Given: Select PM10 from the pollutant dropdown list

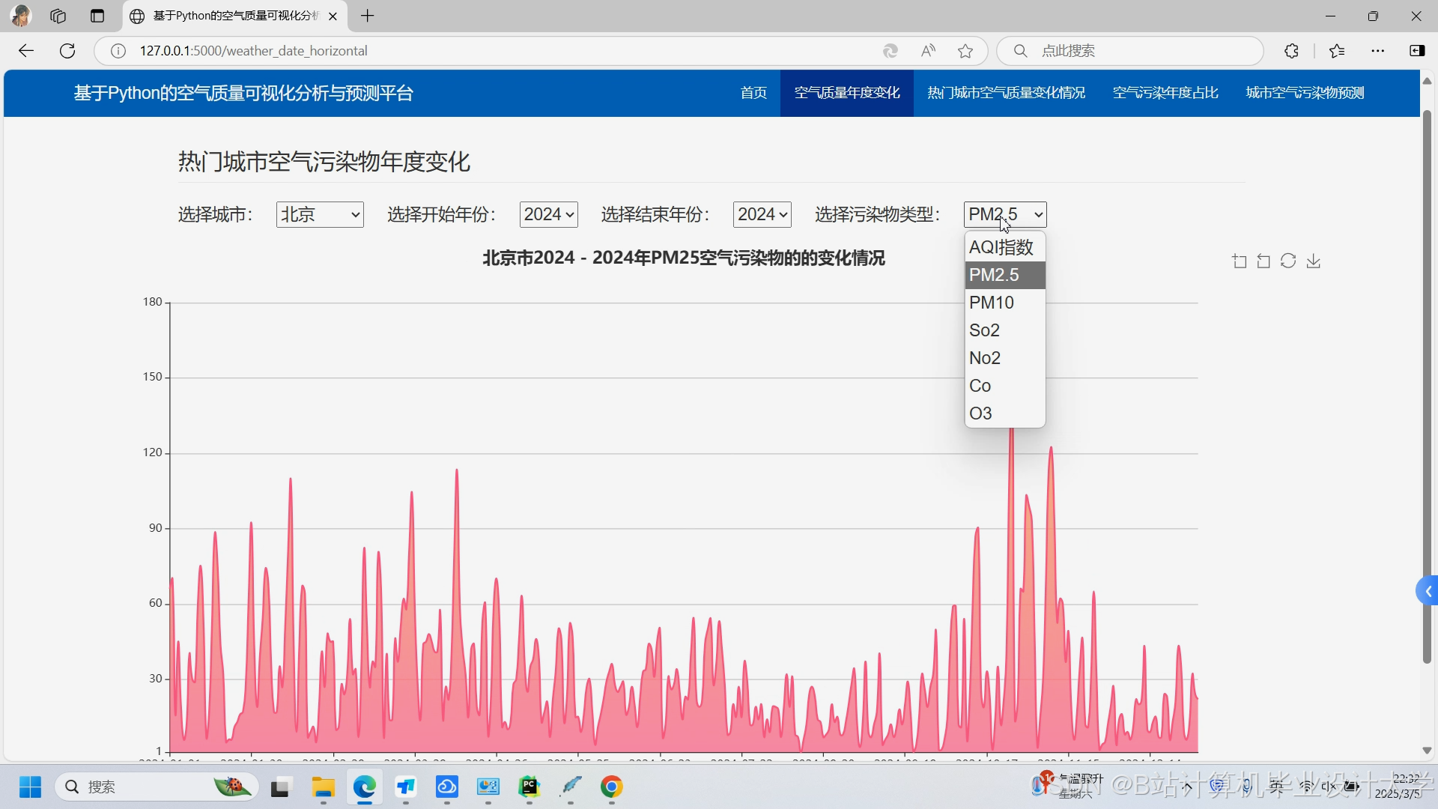Looking at the screenshot, I should (992, 303).
